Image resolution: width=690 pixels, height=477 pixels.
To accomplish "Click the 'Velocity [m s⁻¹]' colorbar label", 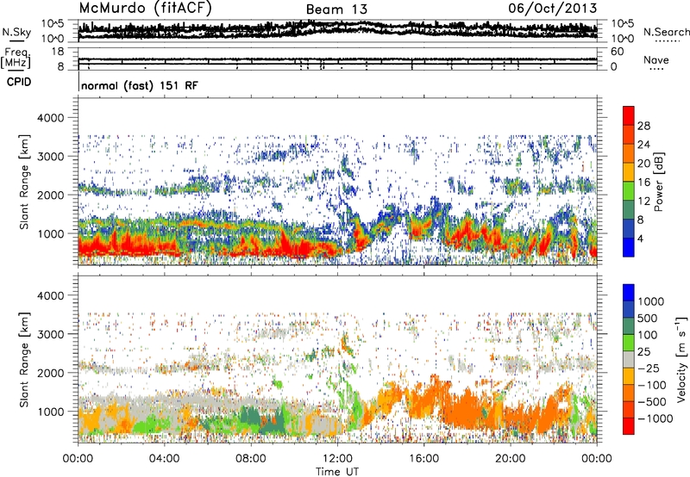I will click(681, 359).
